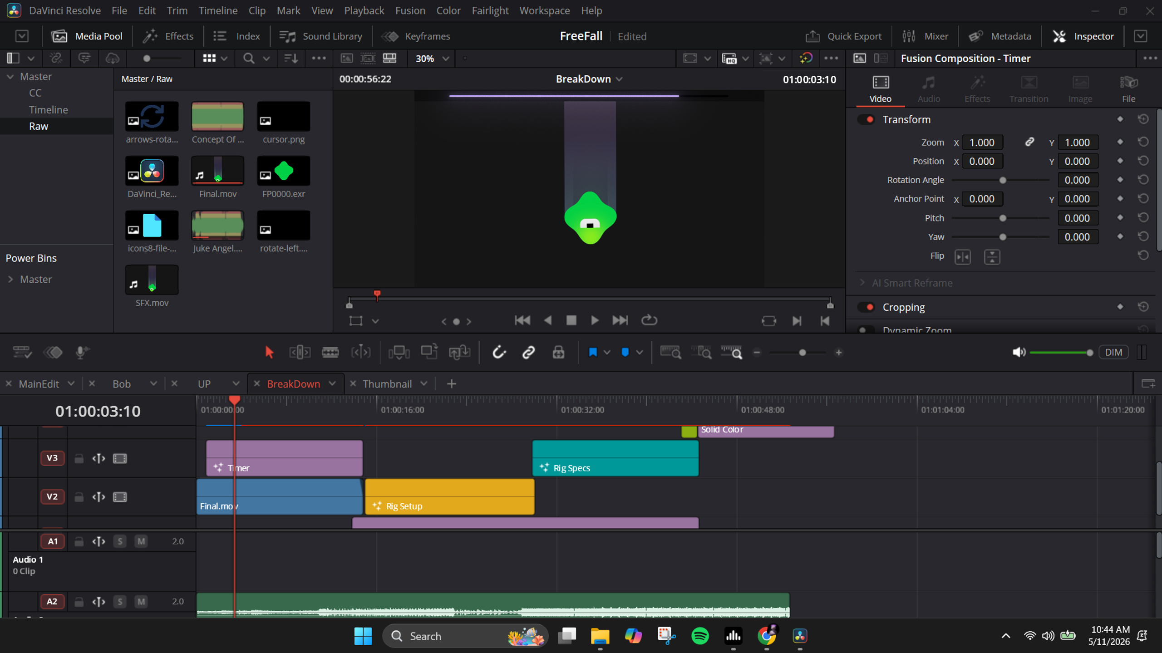Expand AI Smart Reframe section
Screen dimensions: 1162x653
862,283
